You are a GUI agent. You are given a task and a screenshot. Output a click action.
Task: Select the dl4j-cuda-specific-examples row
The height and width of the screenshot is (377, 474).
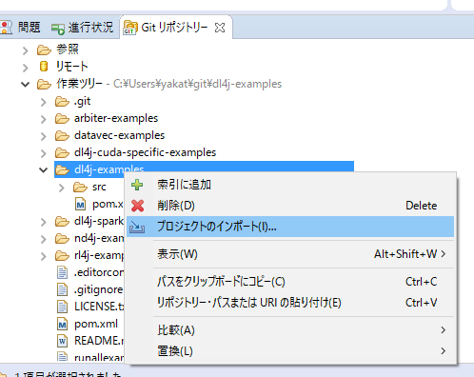pyautogui.click(x=146, y=153)
